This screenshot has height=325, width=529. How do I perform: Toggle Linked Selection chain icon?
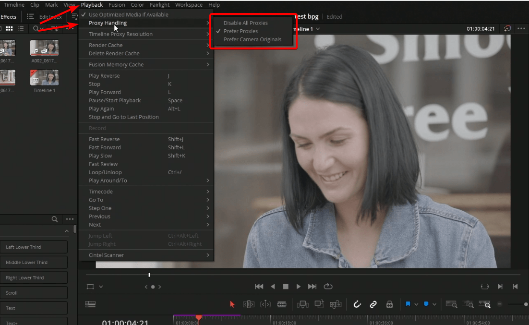[373, 304]
